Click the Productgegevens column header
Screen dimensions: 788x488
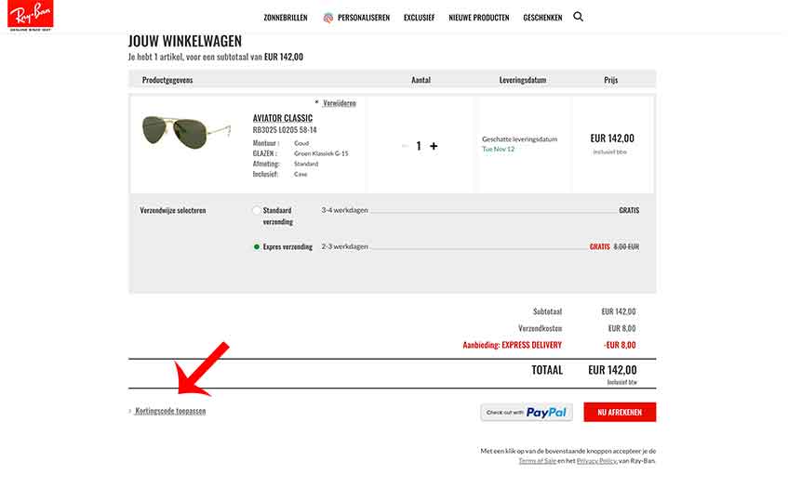point(167,80)
